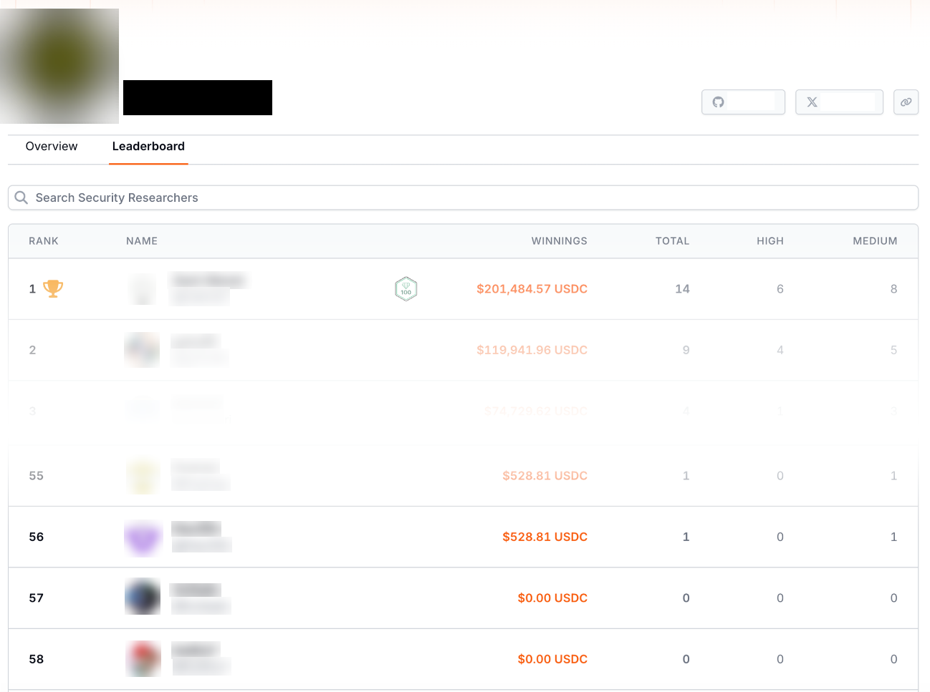
Task: Open the rank 58 researcher red avatar
Action: coord(143,658)
